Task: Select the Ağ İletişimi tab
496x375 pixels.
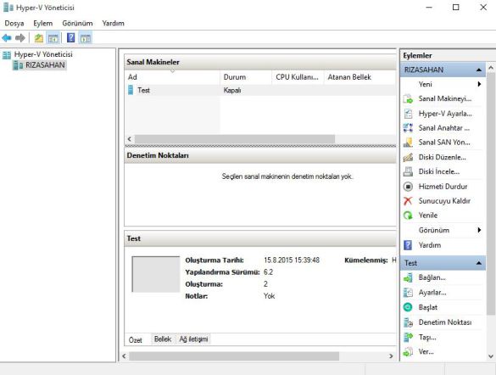Action: click(x=193, y=339)
